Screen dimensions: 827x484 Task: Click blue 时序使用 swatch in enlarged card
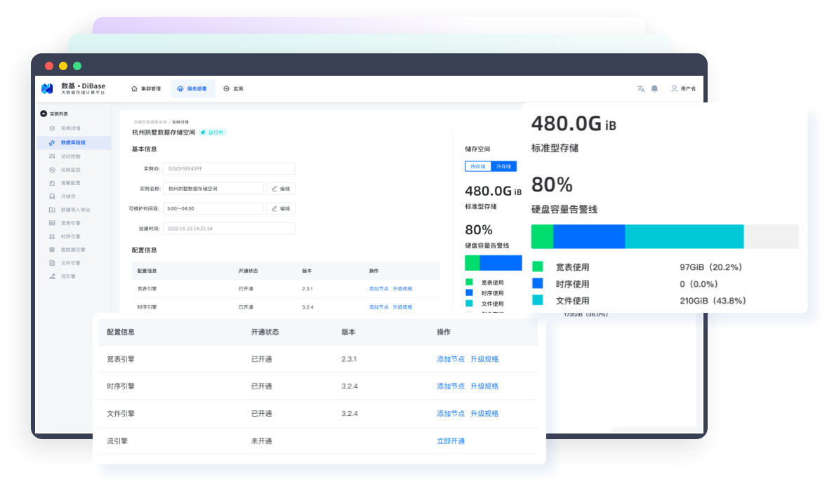click(x=538, y=283)
